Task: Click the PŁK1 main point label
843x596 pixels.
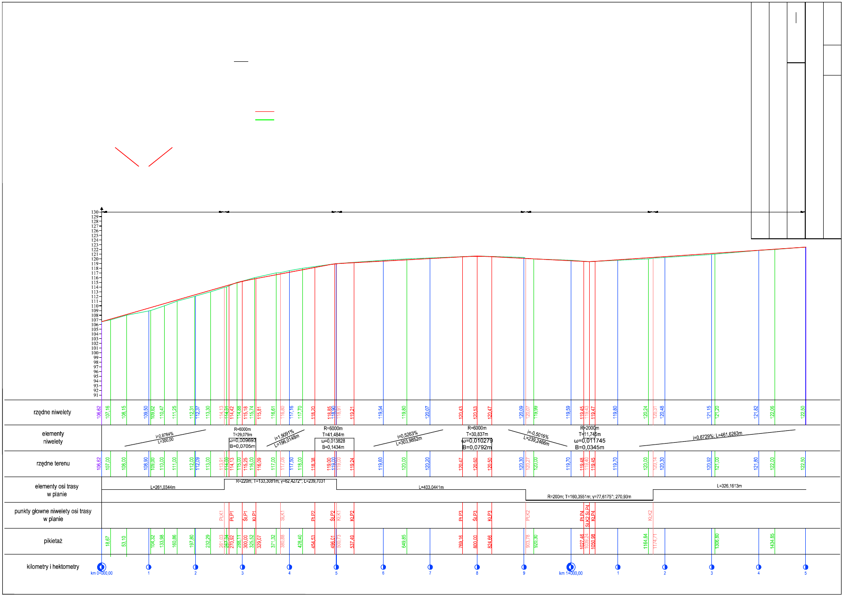Action: (221, 515)
